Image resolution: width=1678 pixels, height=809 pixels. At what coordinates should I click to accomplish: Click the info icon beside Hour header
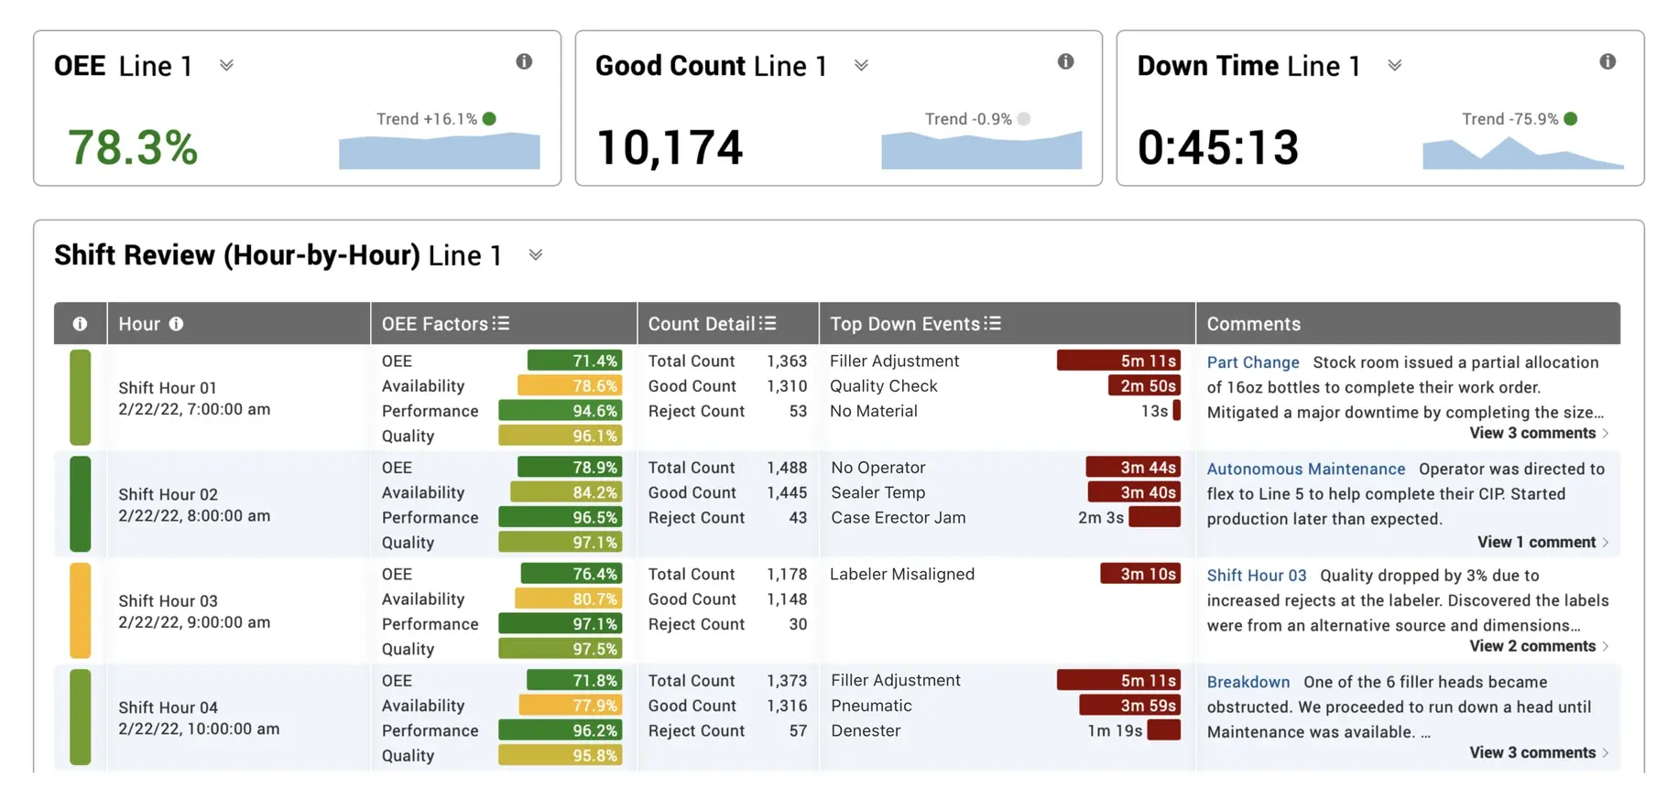176,324
